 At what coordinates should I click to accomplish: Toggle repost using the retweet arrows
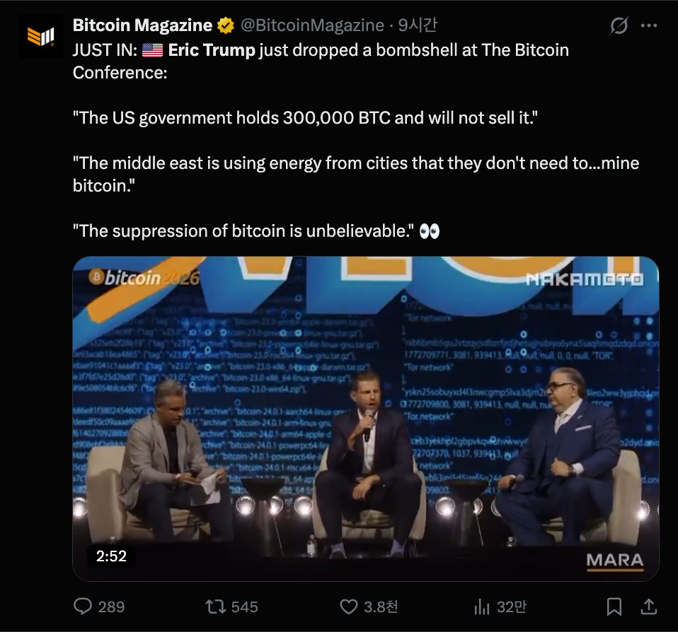click(214, 607)
